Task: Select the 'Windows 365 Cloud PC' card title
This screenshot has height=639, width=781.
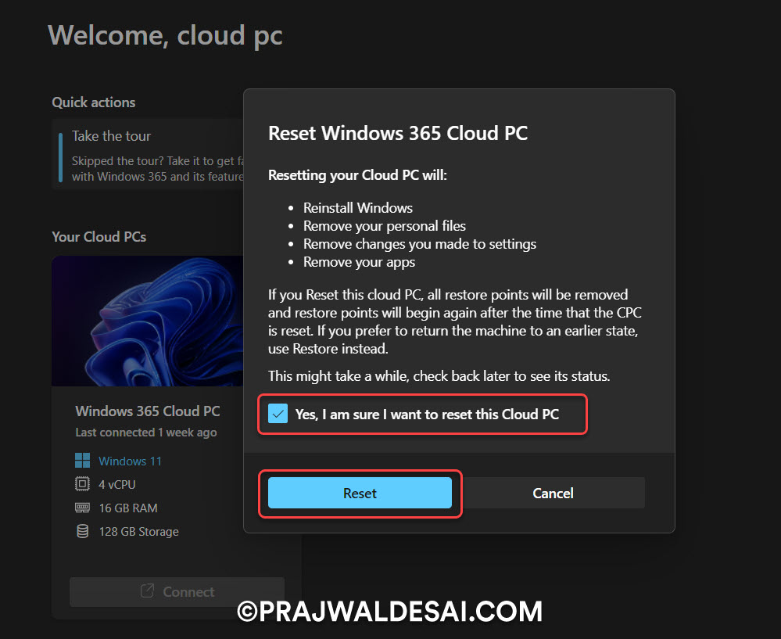Action: [148, 411]
